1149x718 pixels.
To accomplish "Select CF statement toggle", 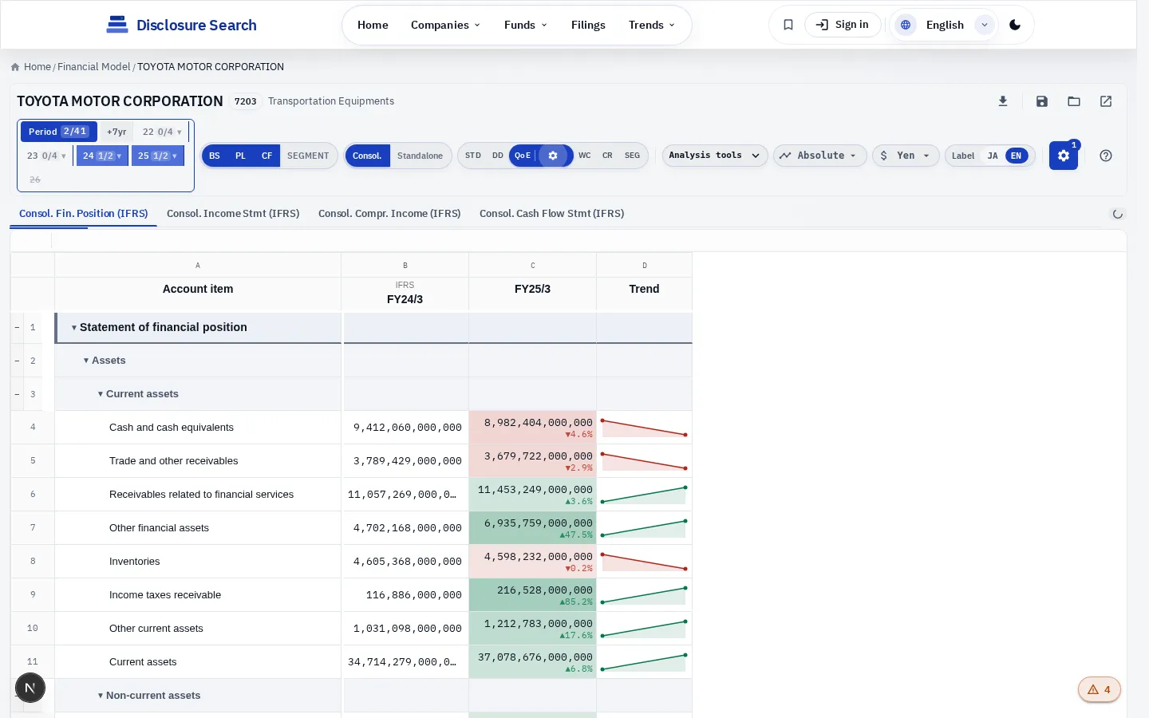I will (267, 156).
